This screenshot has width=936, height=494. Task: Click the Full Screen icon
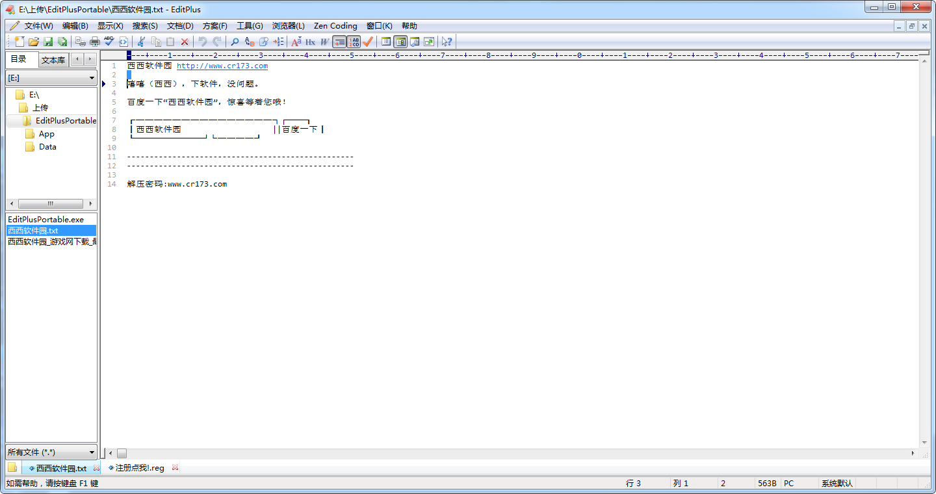(x=429, y=42)
